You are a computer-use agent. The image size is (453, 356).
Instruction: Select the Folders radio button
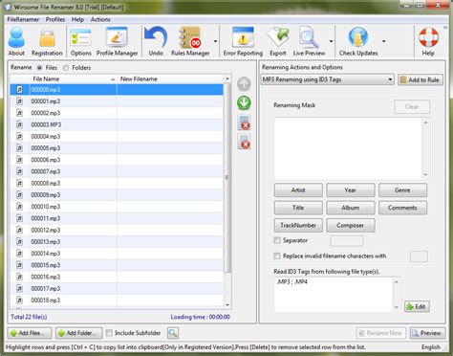66,68
